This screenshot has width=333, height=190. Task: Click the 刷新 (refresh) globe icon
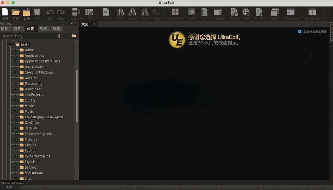coord(246,12)
